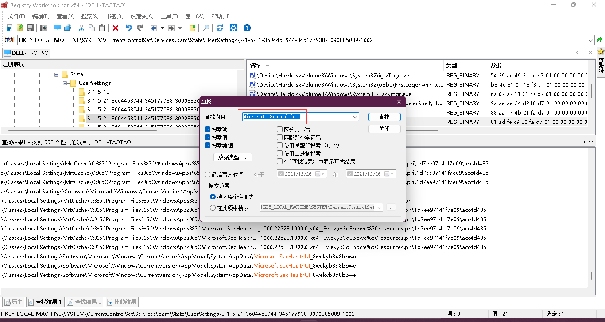
Task: Click the up one level folder icon
Action: [192, 28]
